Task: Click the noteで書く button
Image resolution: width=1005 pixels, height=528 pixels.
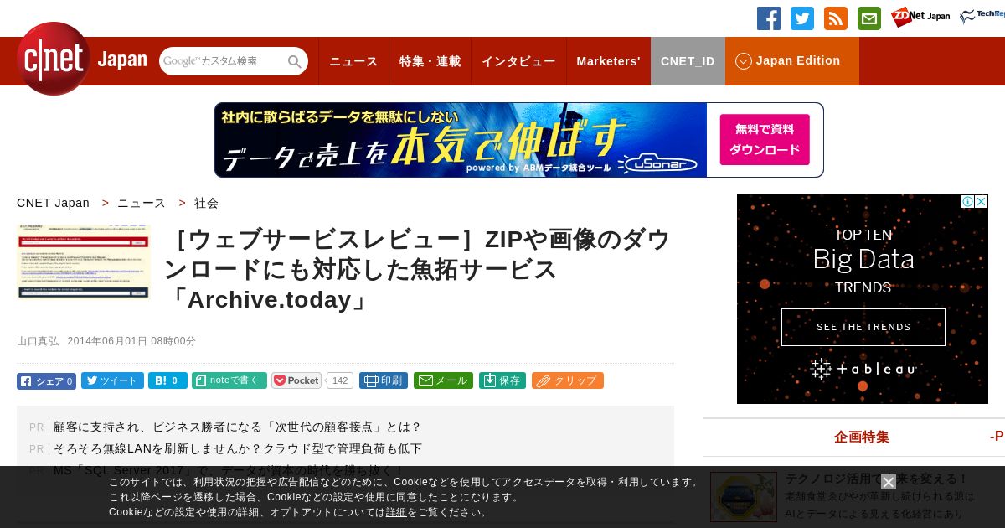Action: point(229,380)
